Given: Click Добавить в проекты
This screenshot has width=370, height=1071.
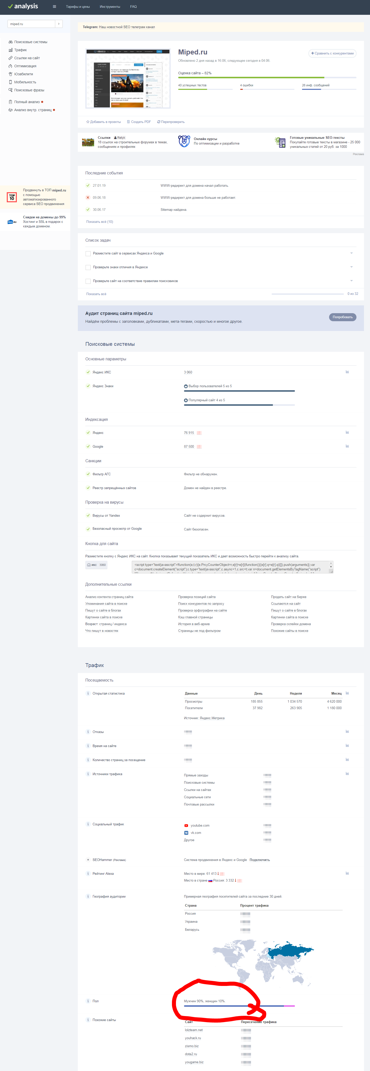Looking at the screenshot, I should [103, 122].
